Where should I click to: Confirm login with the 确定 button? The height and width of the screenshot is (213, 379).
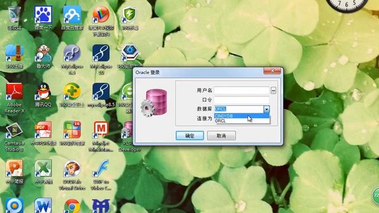tap(189, 135)
